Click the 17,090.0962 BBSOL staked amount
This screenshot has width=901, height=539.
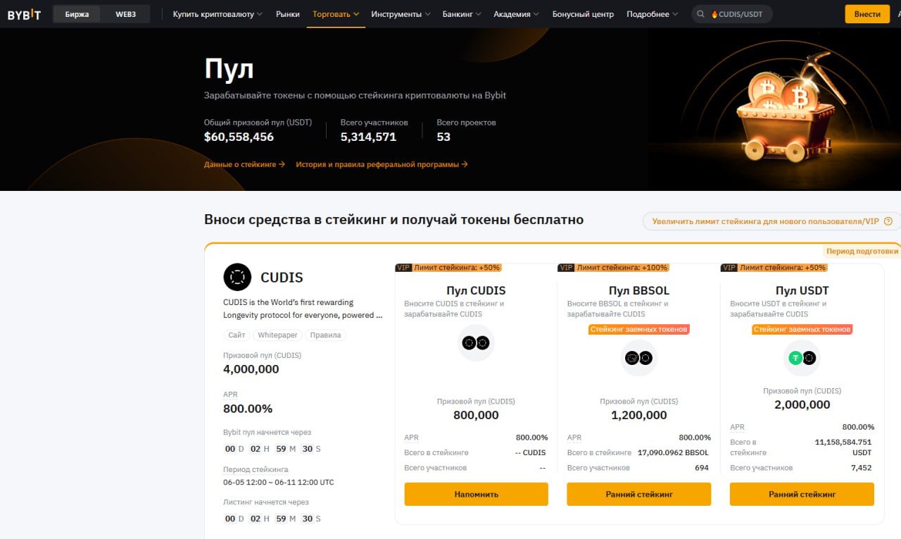point(673,452)
